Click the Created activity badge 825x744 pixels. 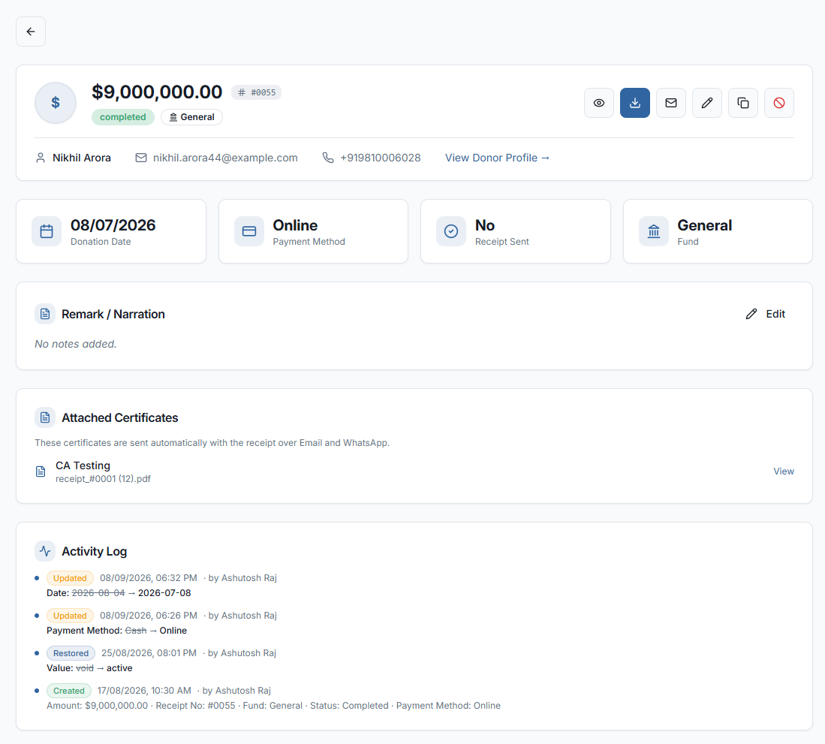pyautogui.click(x=69, y=691)
